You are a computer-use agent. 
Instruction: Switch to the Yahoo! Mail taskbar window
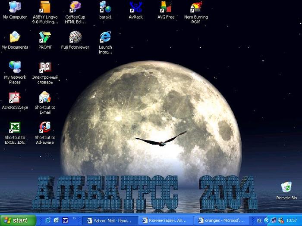pyautogui.click(x=110, y=220)
